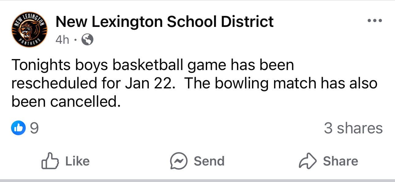Open the New Lexington School District page name
The height and width of the screenshot is (182, 395).
(164, 22)
